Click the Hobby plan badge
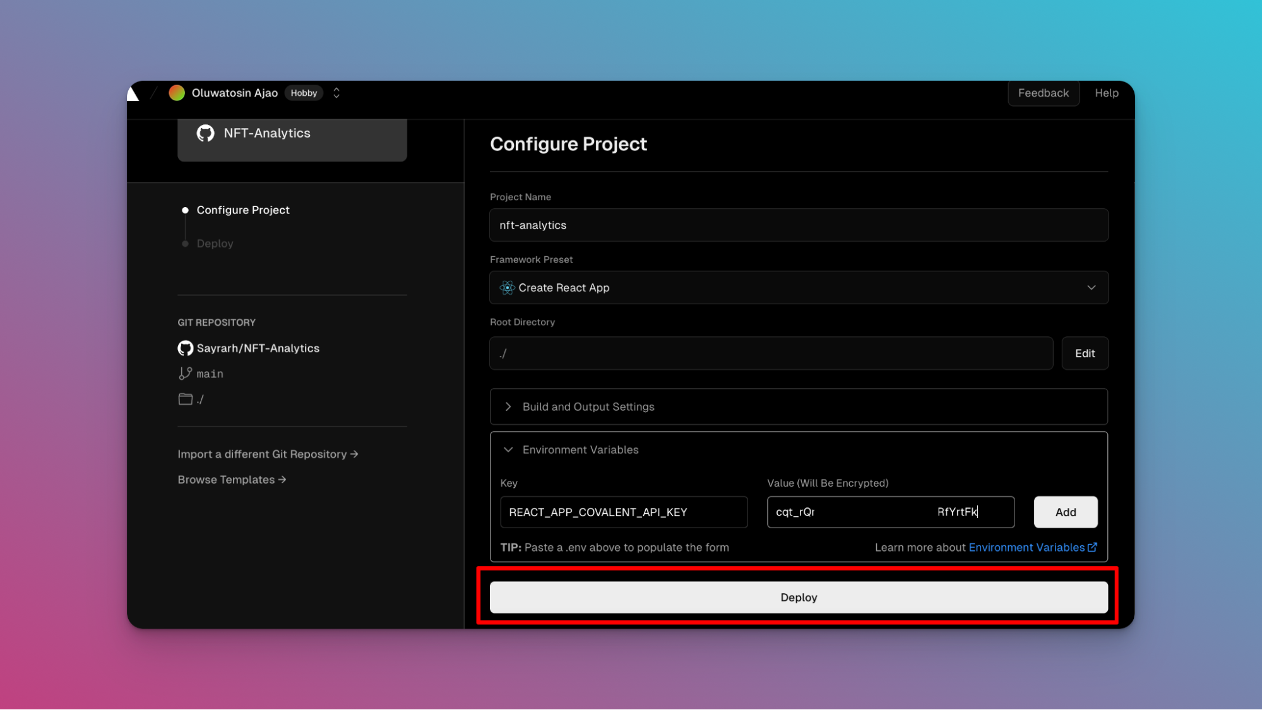Viewport: 1262px width, 710px height. 304,93
